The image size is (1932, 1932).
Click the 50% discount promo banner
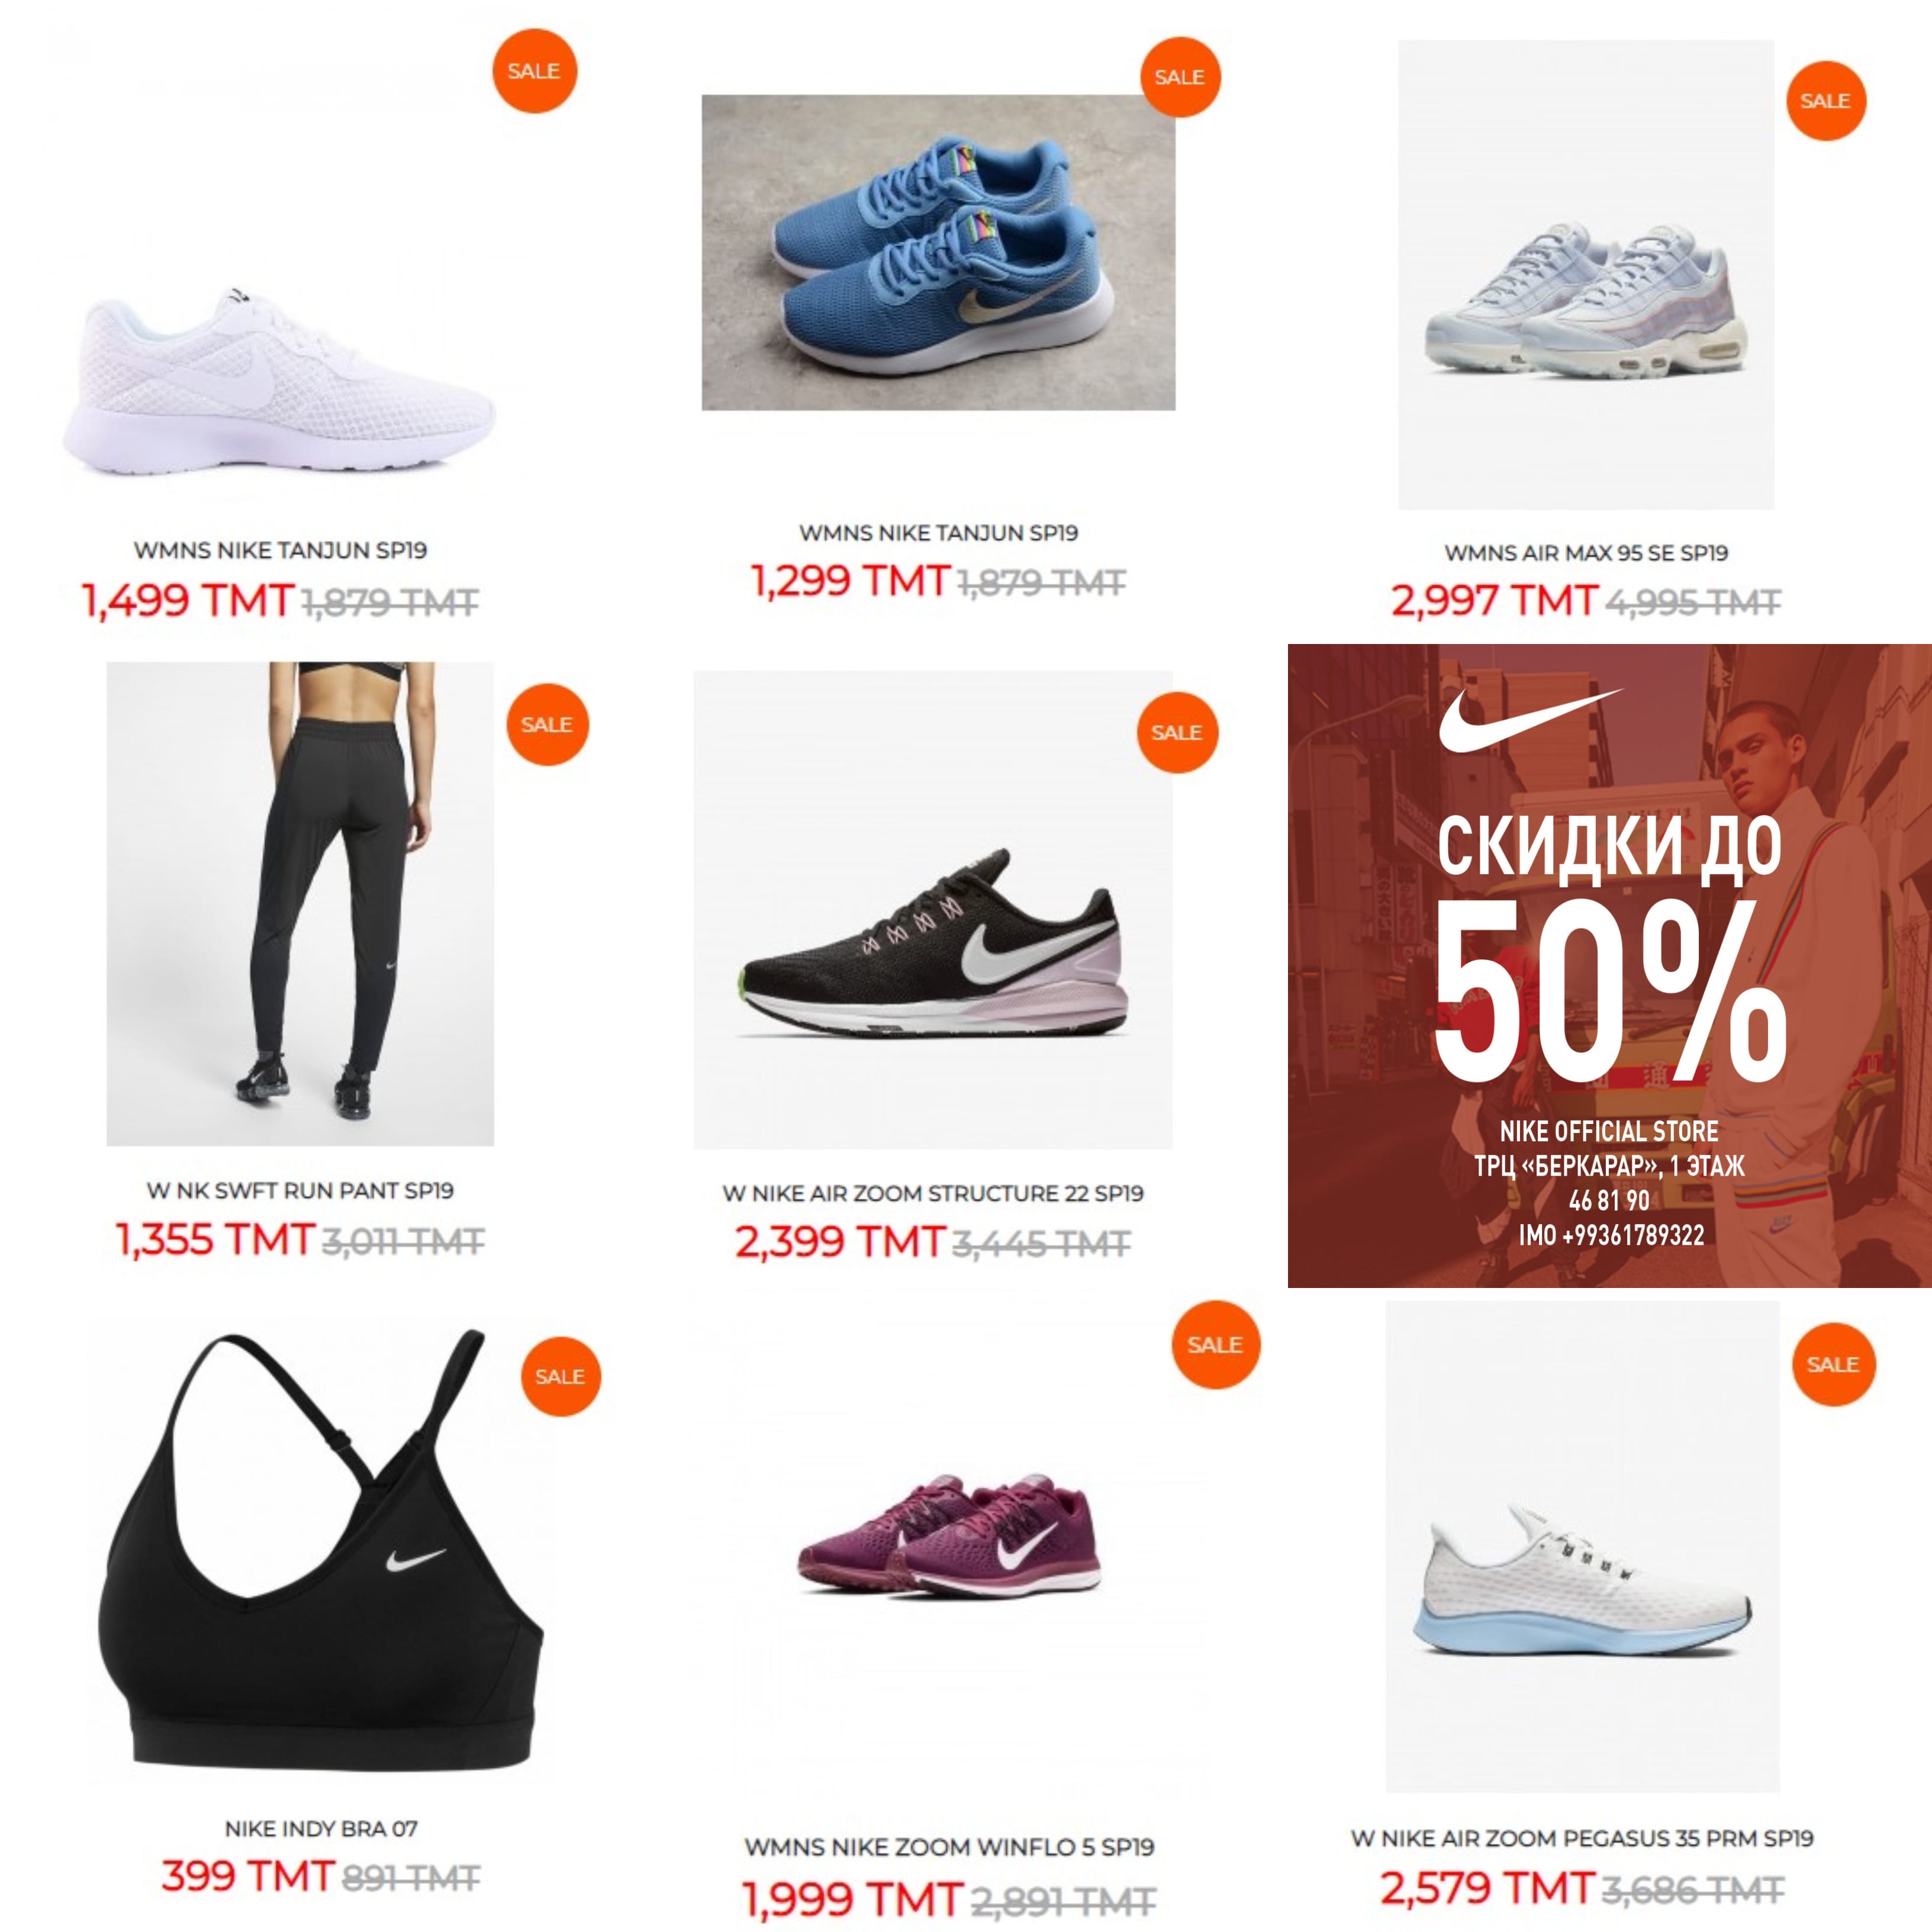pos(1610,966)
